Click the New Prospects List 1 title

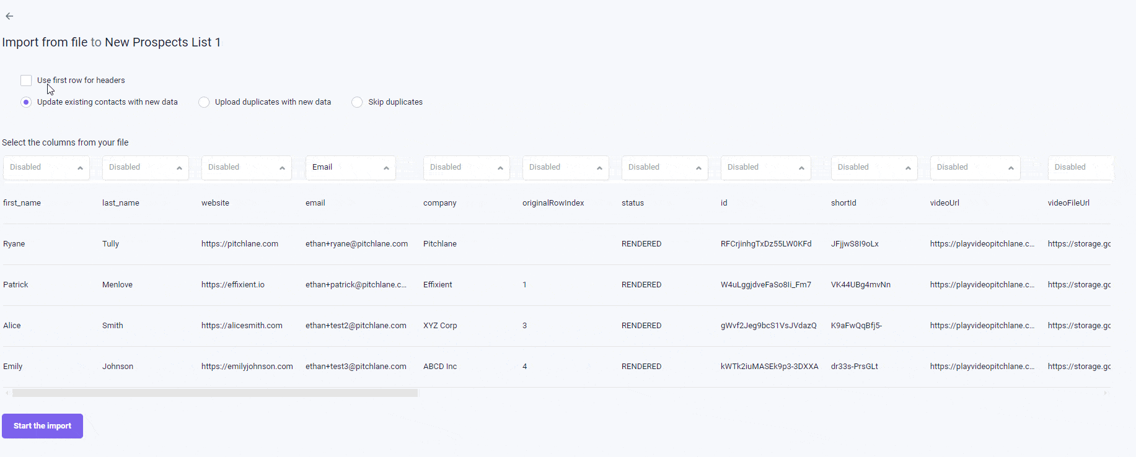(x=163, y=42)
